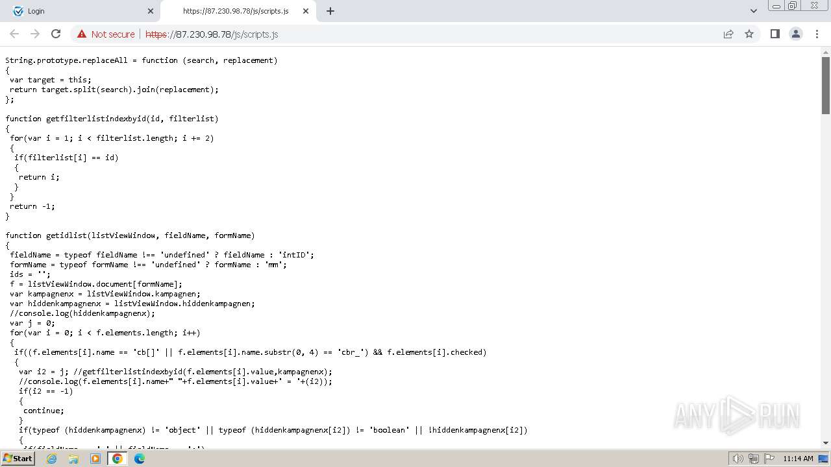Restore down the Chrome window
831x467 pixels.
792,5
